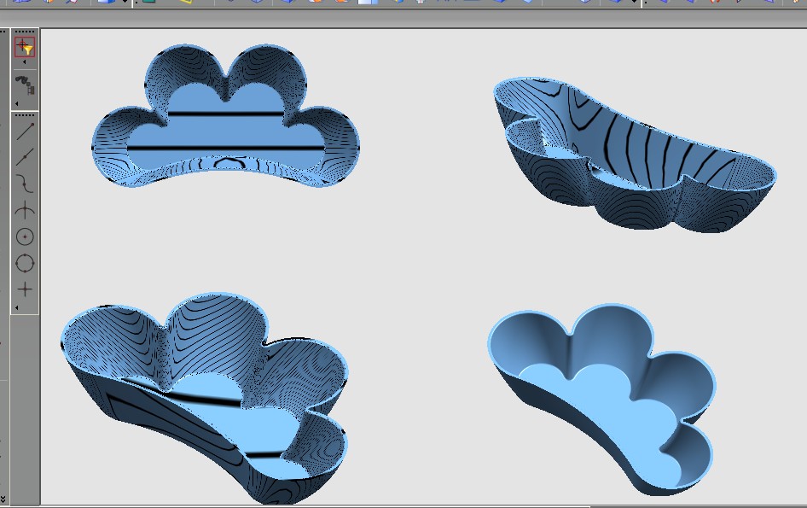Select the arc with center cross tool

25,210
